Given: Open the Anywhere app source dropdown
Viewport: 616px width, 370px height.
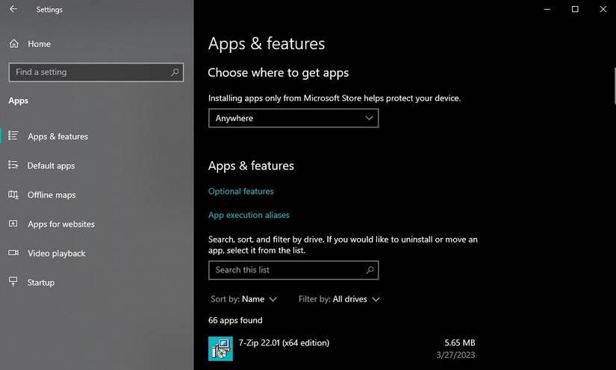Looking at the screenshot, I should click(x=293, y=118).
